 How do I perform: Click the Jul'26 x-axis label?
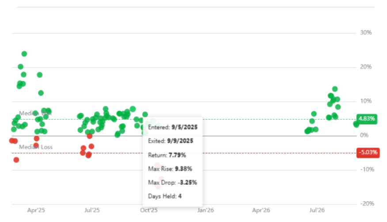point(317,211)
